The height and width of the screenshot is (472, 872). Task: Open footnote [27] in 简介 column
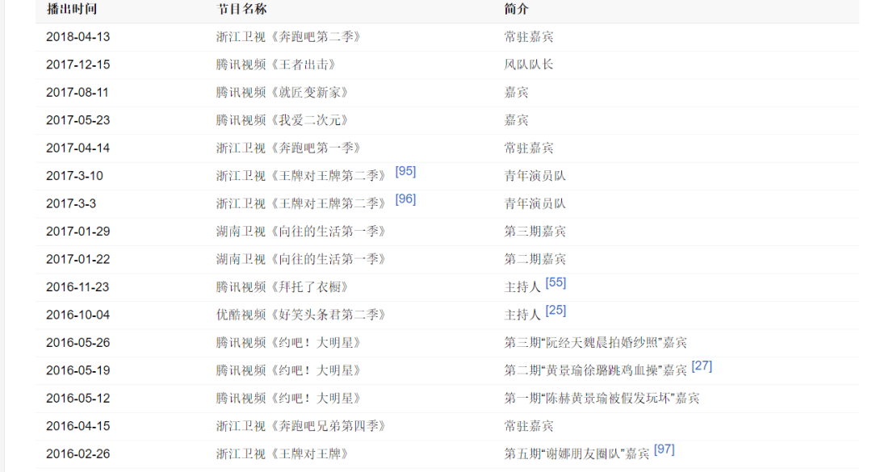(x=702, y=365)
